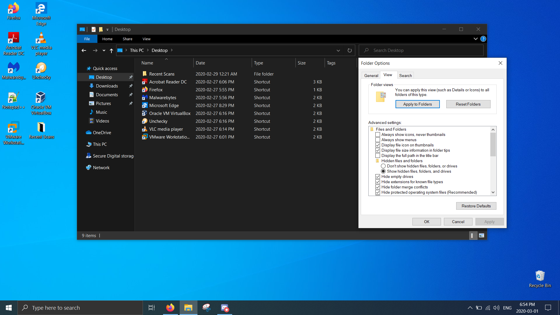Expand the ribbon with the chevron
The width and height of the screenshot is (560, 315).
click(x=475, y=39)
